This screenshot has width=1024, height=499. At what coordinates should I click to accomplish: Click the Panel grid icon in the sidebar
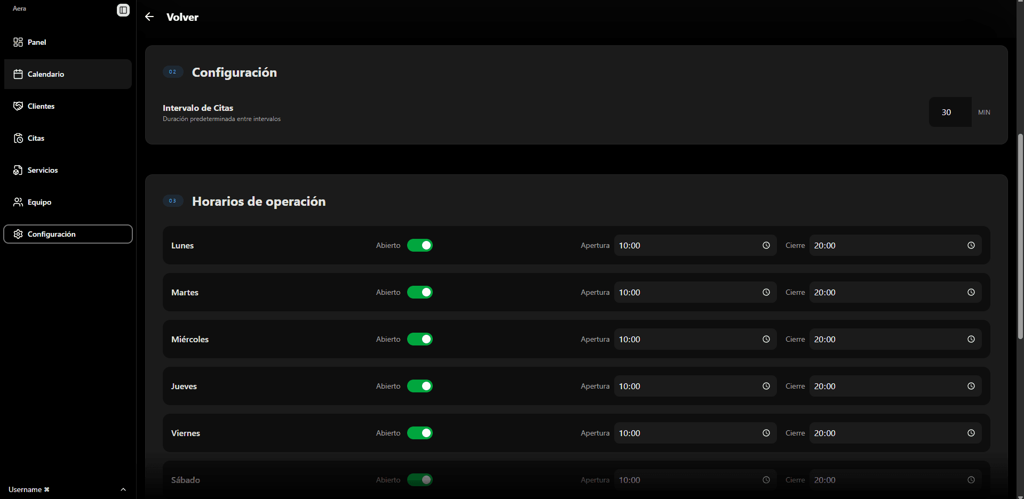click(18, 42)
